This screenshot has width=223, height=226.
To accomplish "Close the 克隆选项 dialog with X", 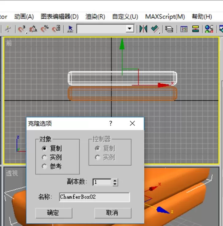I will [x=132, y=123].
